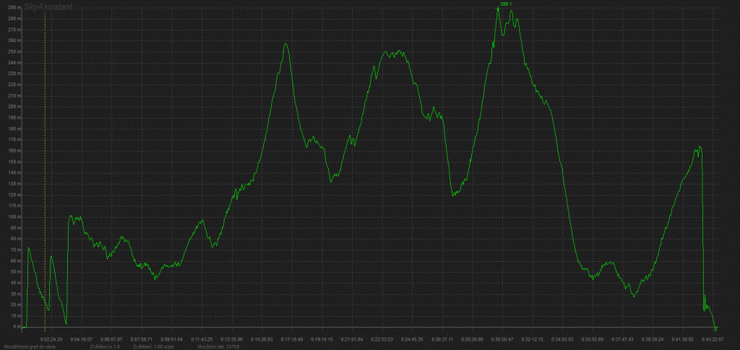This screenshot has width=740, height=350.
Task: Select the 0:17:18.49 time axis tick
Action: tap(292, 338)
